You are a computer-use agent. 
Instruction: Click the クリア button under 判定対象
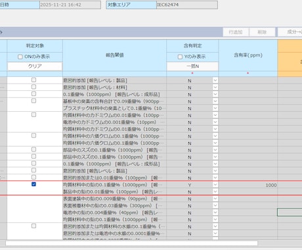pos(35,66)
